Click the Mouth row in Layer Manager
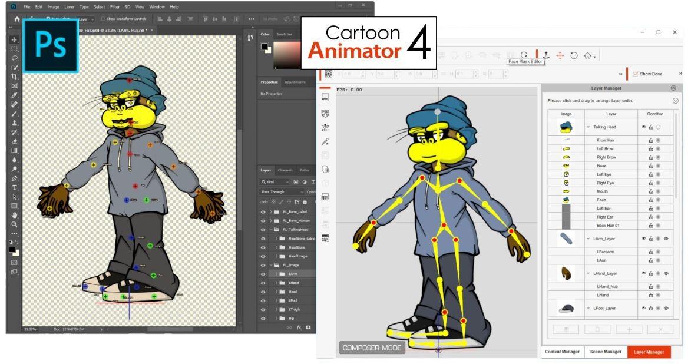The image size is (691, 364). (610, 191)
